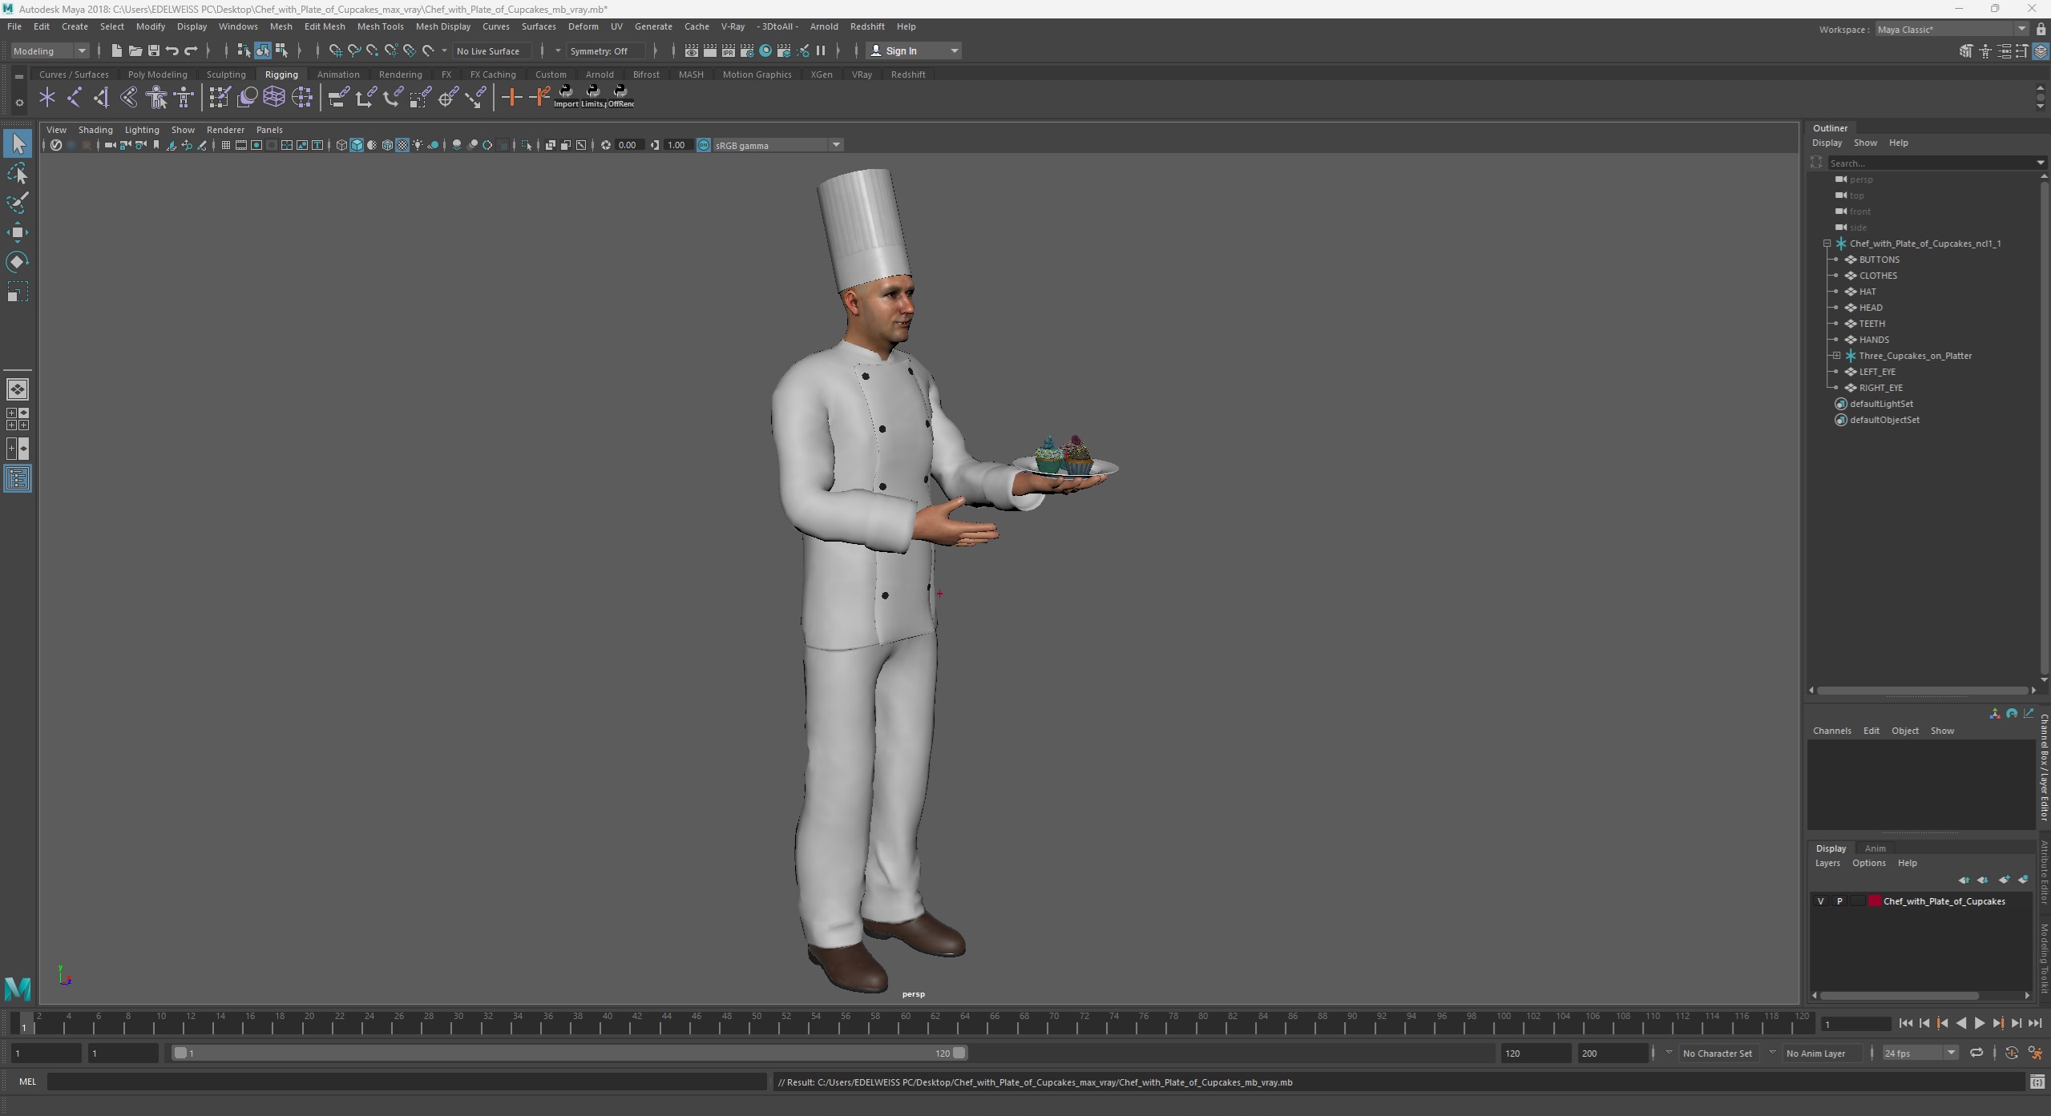The image size is (2051, 1116).
Task: Open the animation preferences running-man icon
Action: pos(2034,1053)
